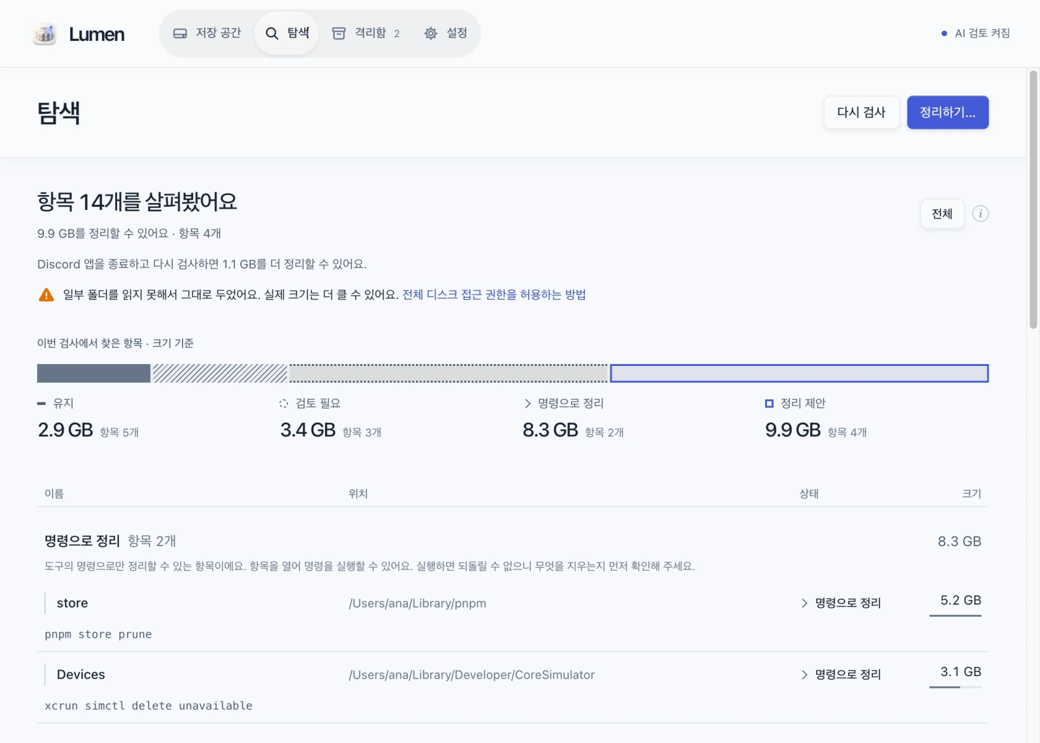Expand the store row 명령으로 정리 chevron
1040x743 pixels.
tap(805, 603)
